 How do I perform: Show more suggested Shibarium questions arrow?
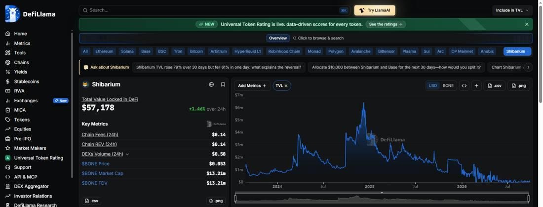pos(528,67)
